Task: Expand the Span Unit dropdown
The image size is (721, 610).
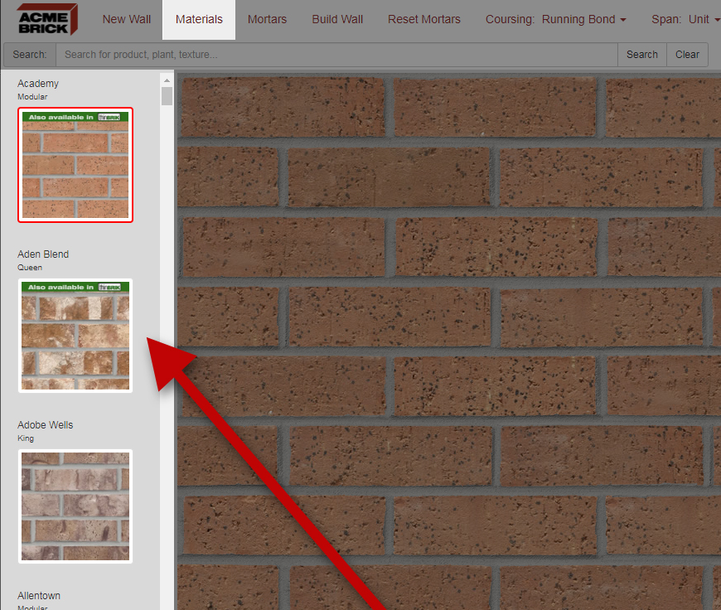Action: tap(692, 19)
